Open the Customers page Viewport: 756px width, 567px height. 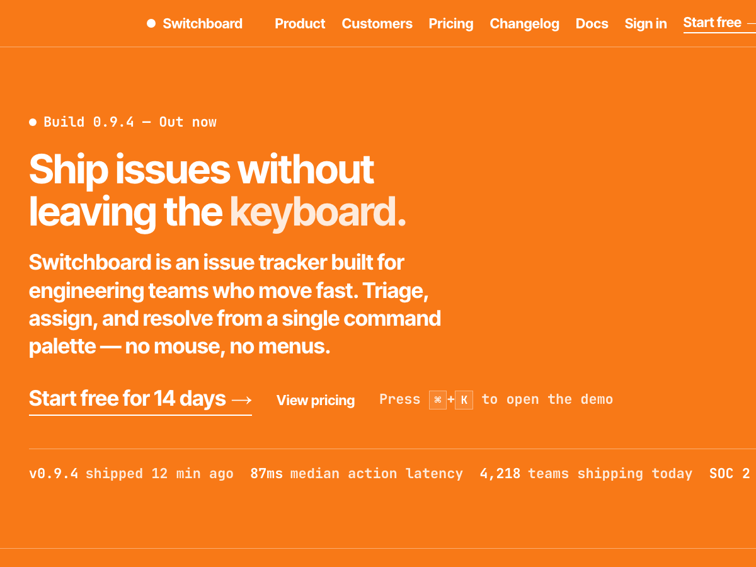click(x=377, y=23)
